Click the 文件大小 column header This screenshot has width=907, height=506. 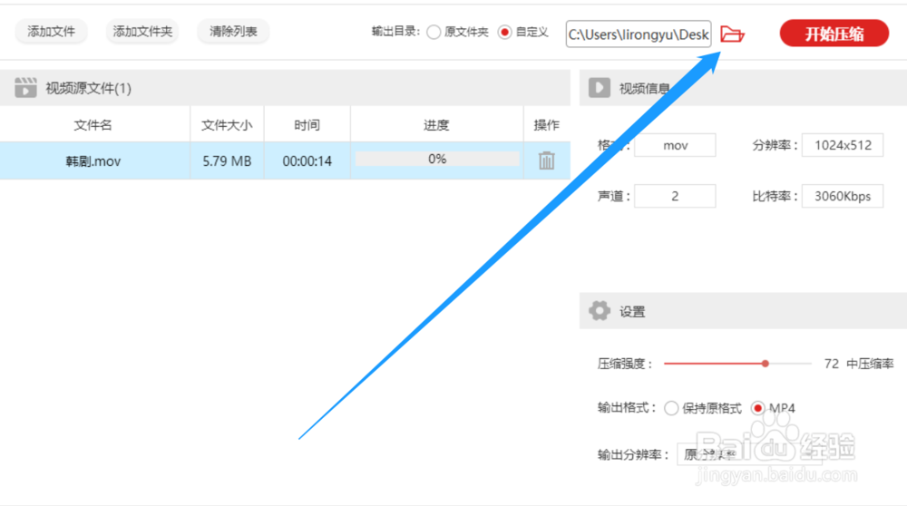tap(227, 125)
